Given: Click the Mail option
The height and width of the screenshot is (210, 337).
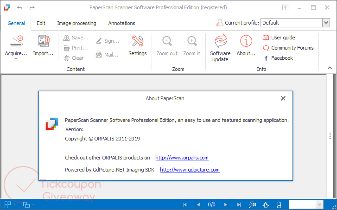Looking at the screenshot, I should [107, 55].
